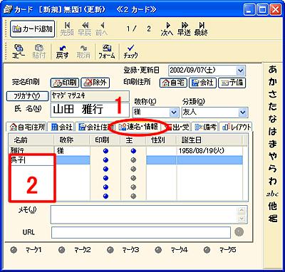Click the 貼付 paste toolbar icon

click(39, 51)
